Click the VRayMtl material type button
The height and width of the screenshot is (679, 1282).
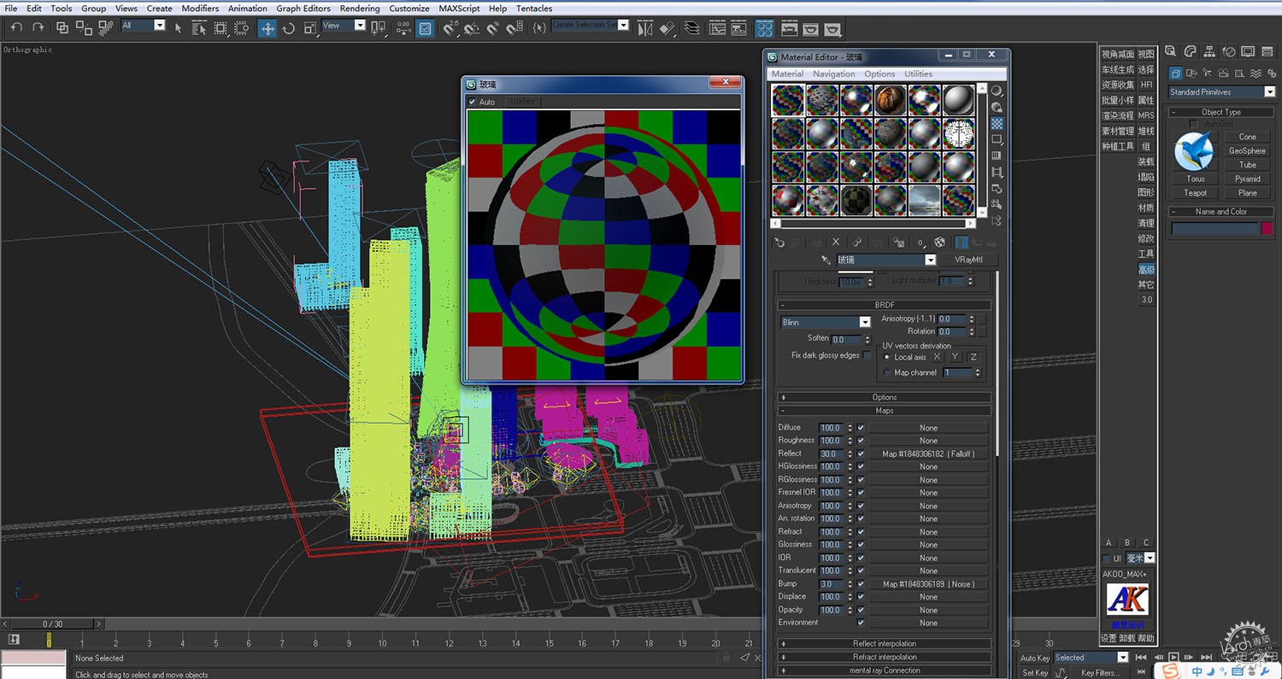pyautogui.click(x=967, y=260)
